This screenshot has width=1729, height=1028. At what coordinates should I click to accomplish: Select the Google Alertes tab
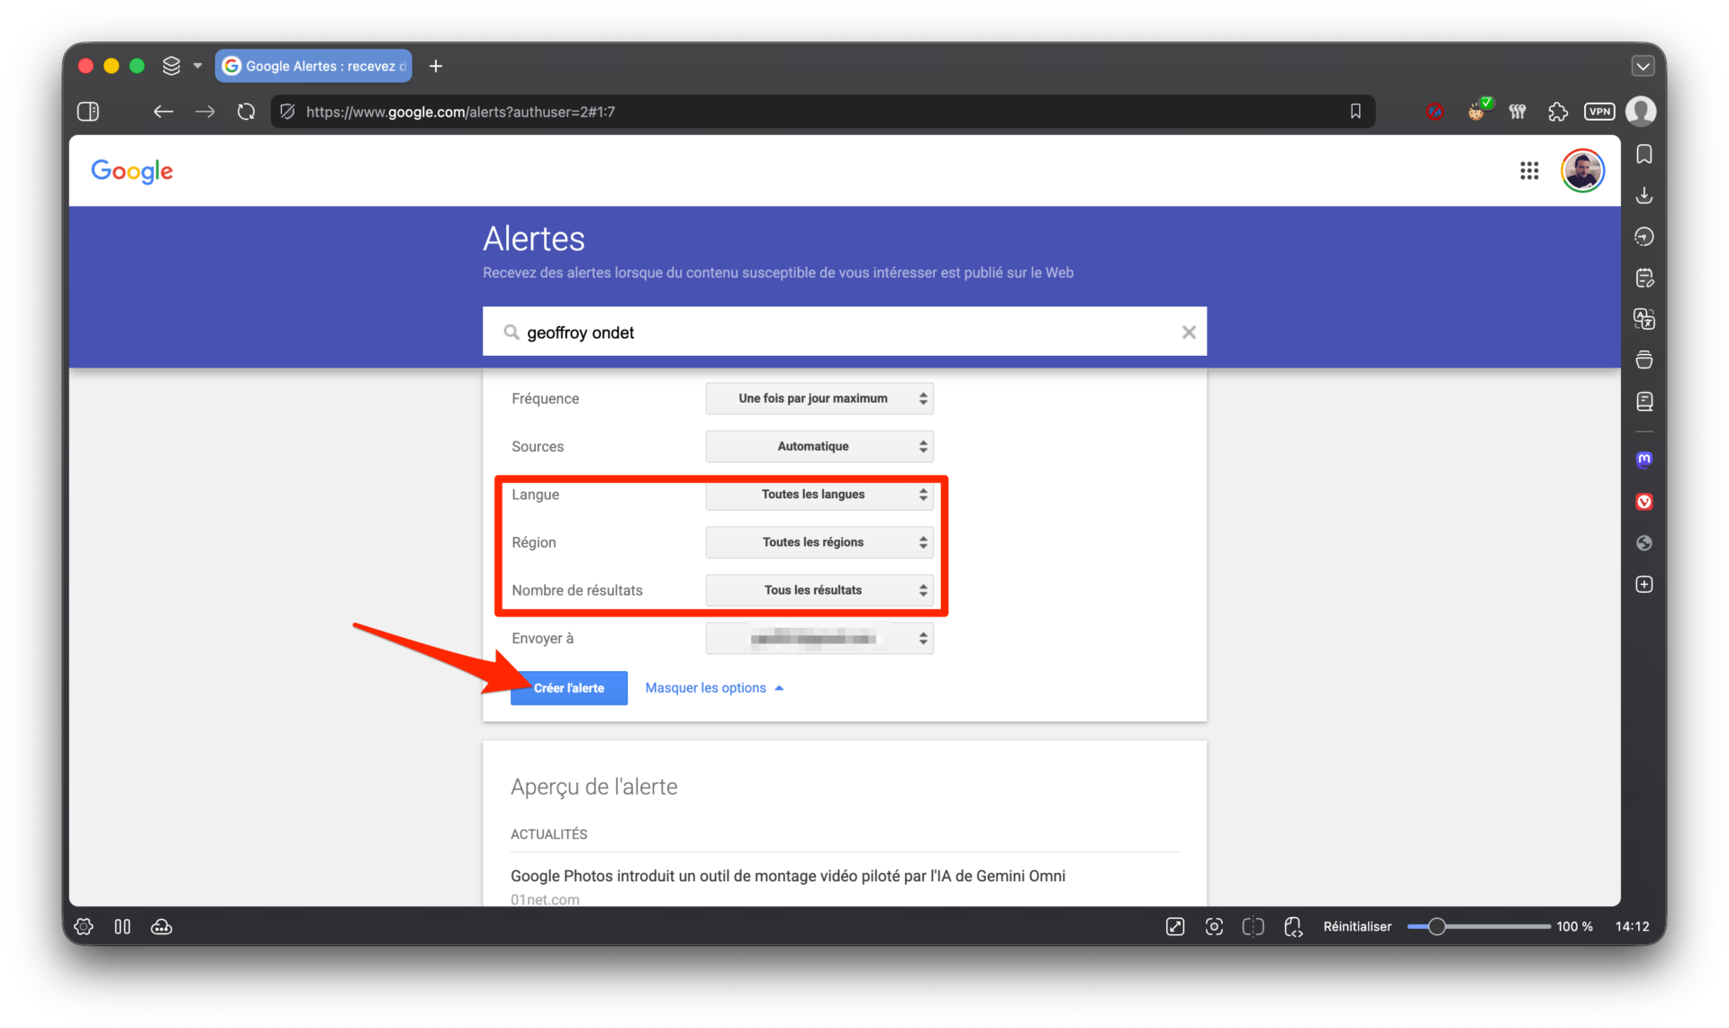313,66
